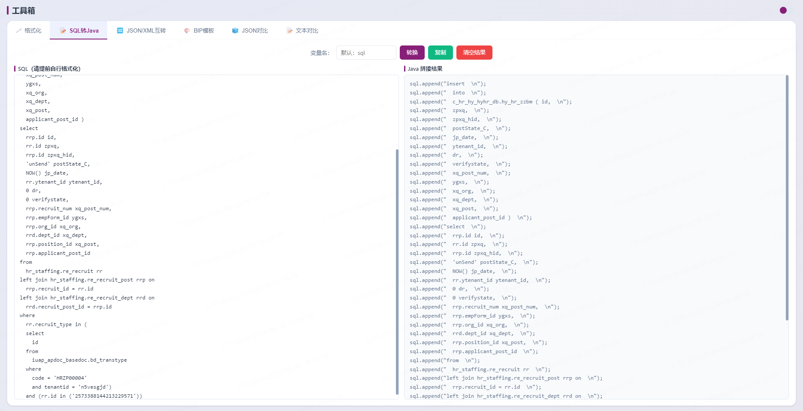Open the JSON对比 tab
This screenshot has height=411, width=803.
point(250,30)
